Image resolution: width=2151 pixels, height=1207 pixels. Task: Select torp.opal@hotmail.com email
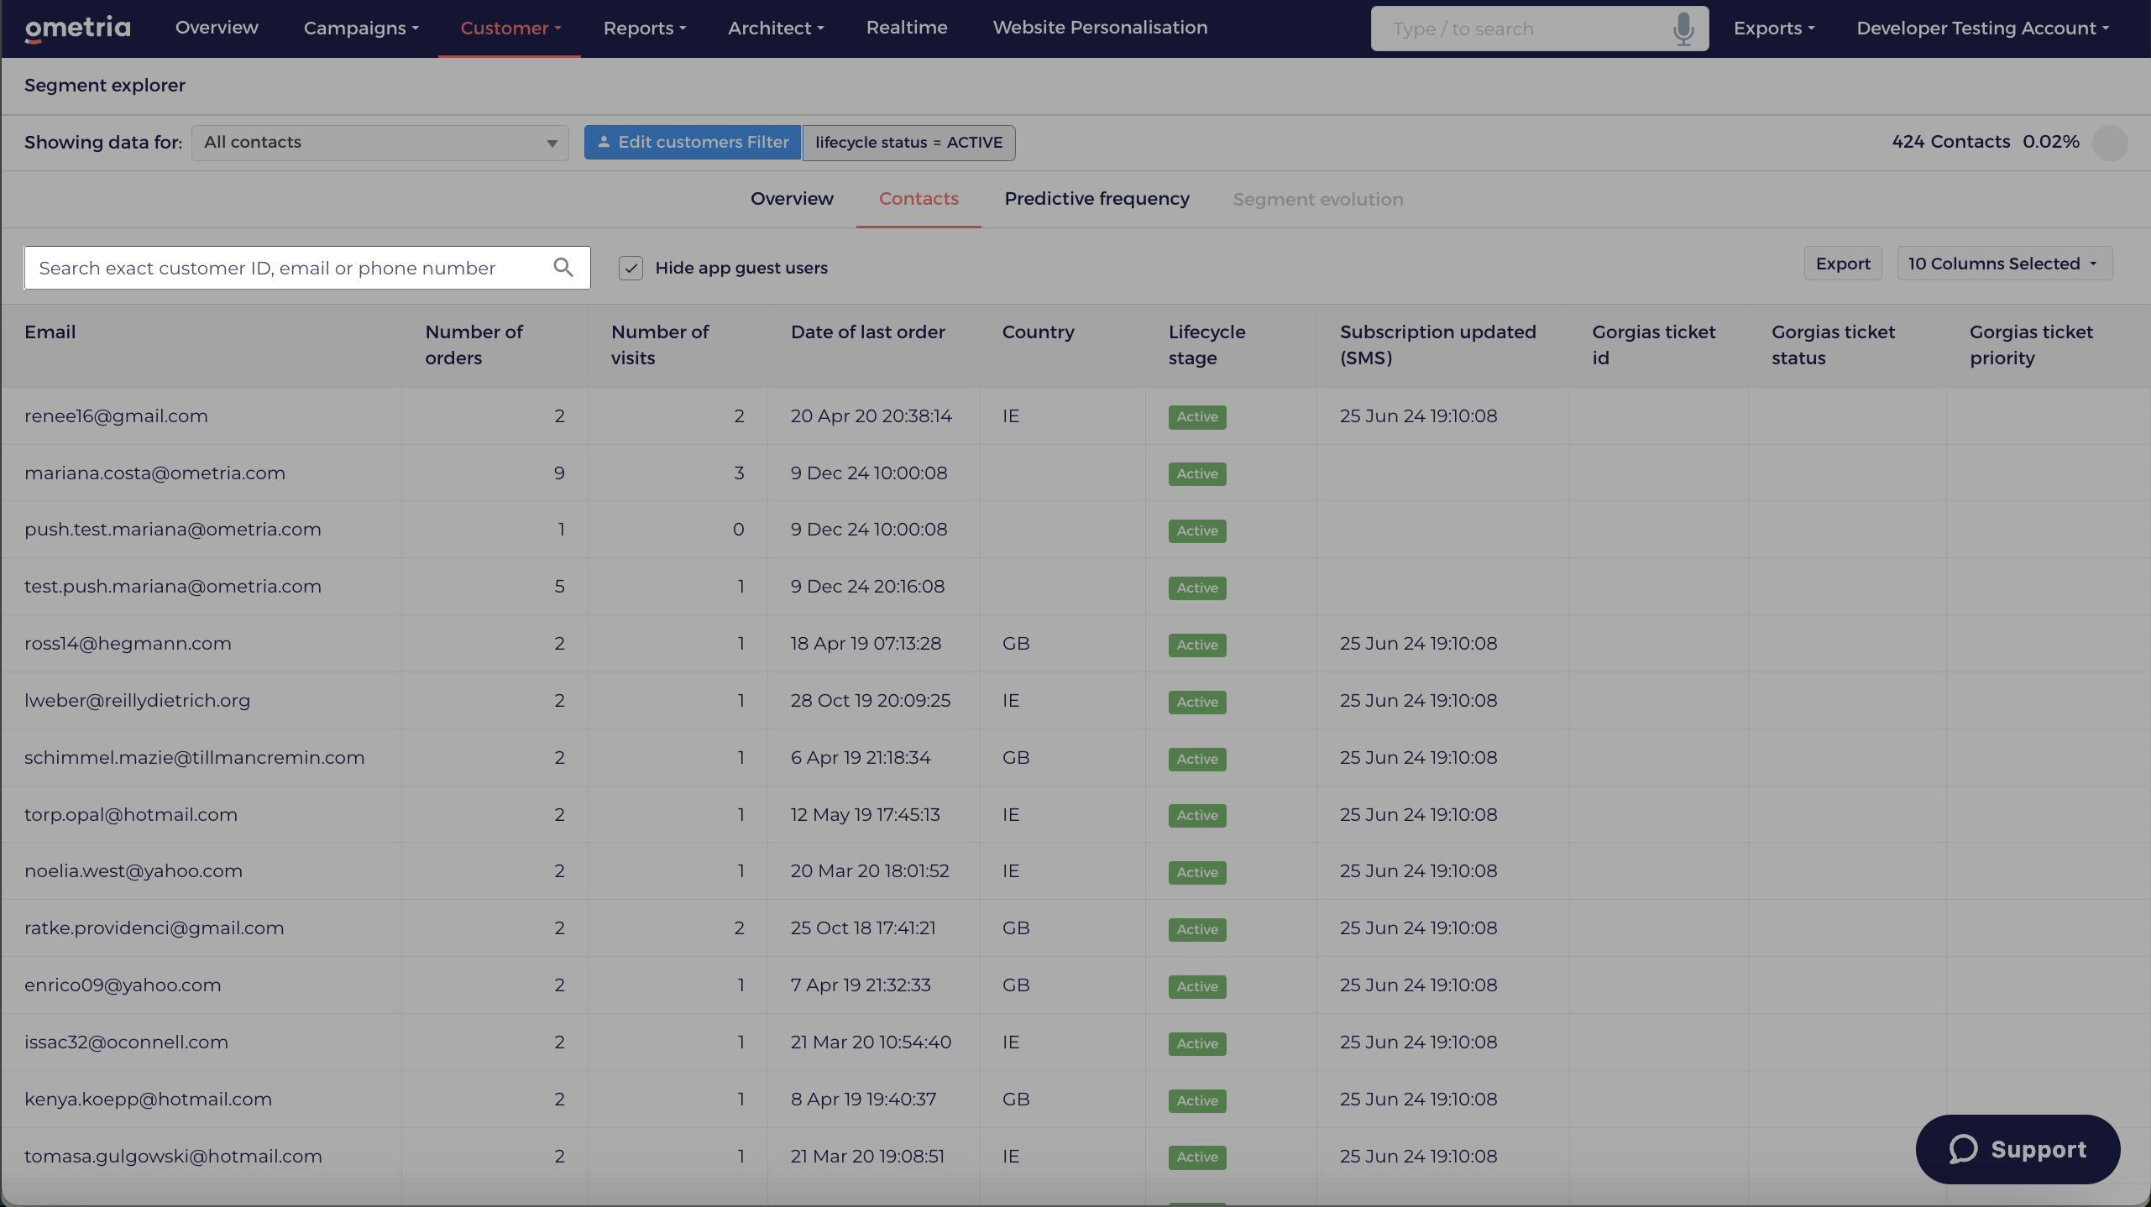tap(131, 815)
